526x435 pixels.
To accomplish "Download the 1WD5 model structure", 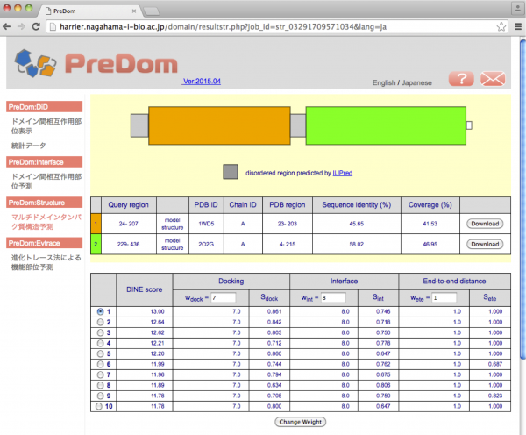I will pos(484,224).
